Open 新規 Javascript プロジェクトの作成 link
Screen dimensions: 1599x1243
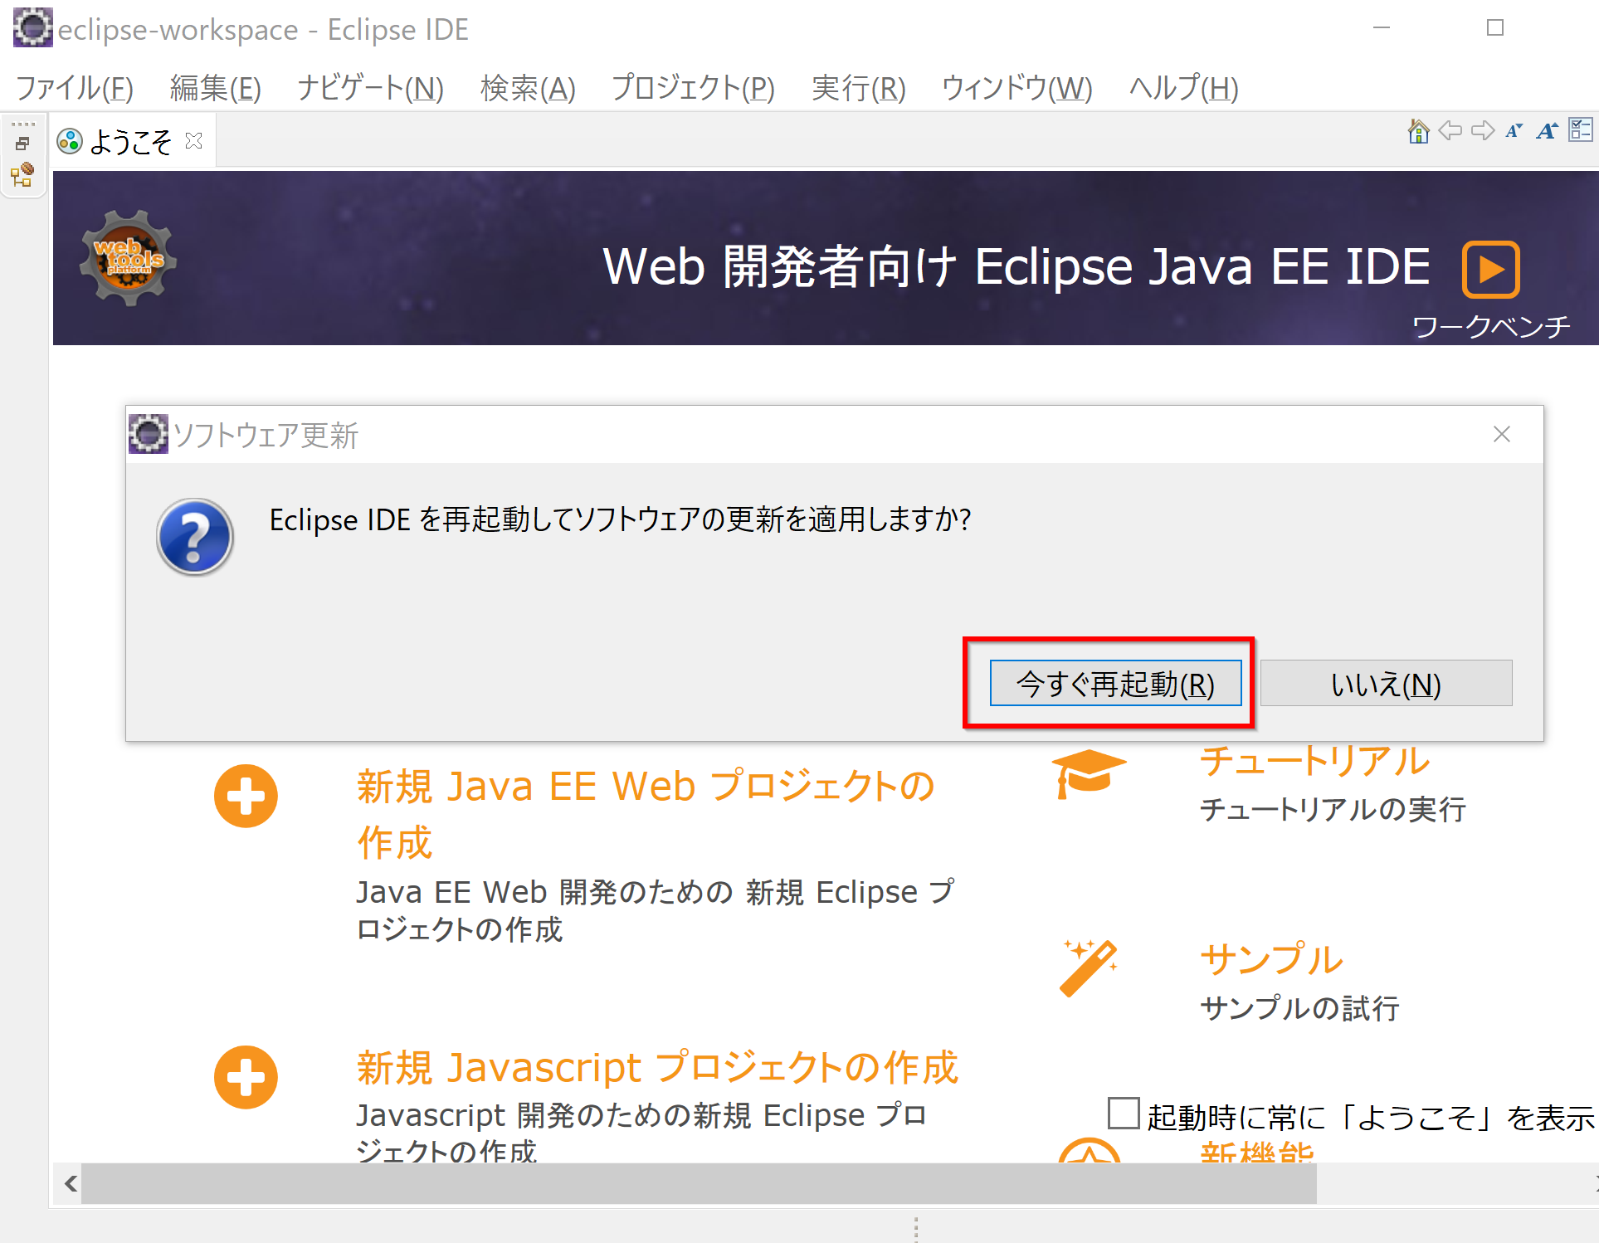click(657, 1068)
